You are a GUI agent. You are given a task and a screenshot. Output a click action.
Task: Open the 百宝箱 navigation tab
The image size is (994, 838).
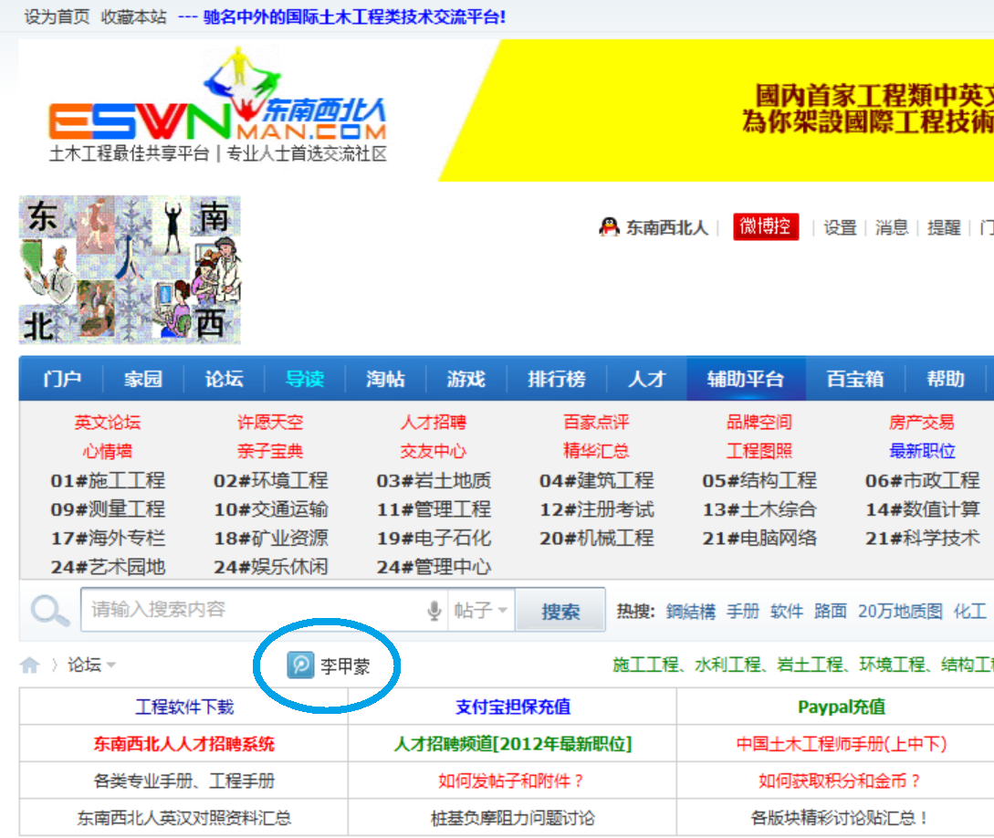pyautogui.click(x=855, y=379)
